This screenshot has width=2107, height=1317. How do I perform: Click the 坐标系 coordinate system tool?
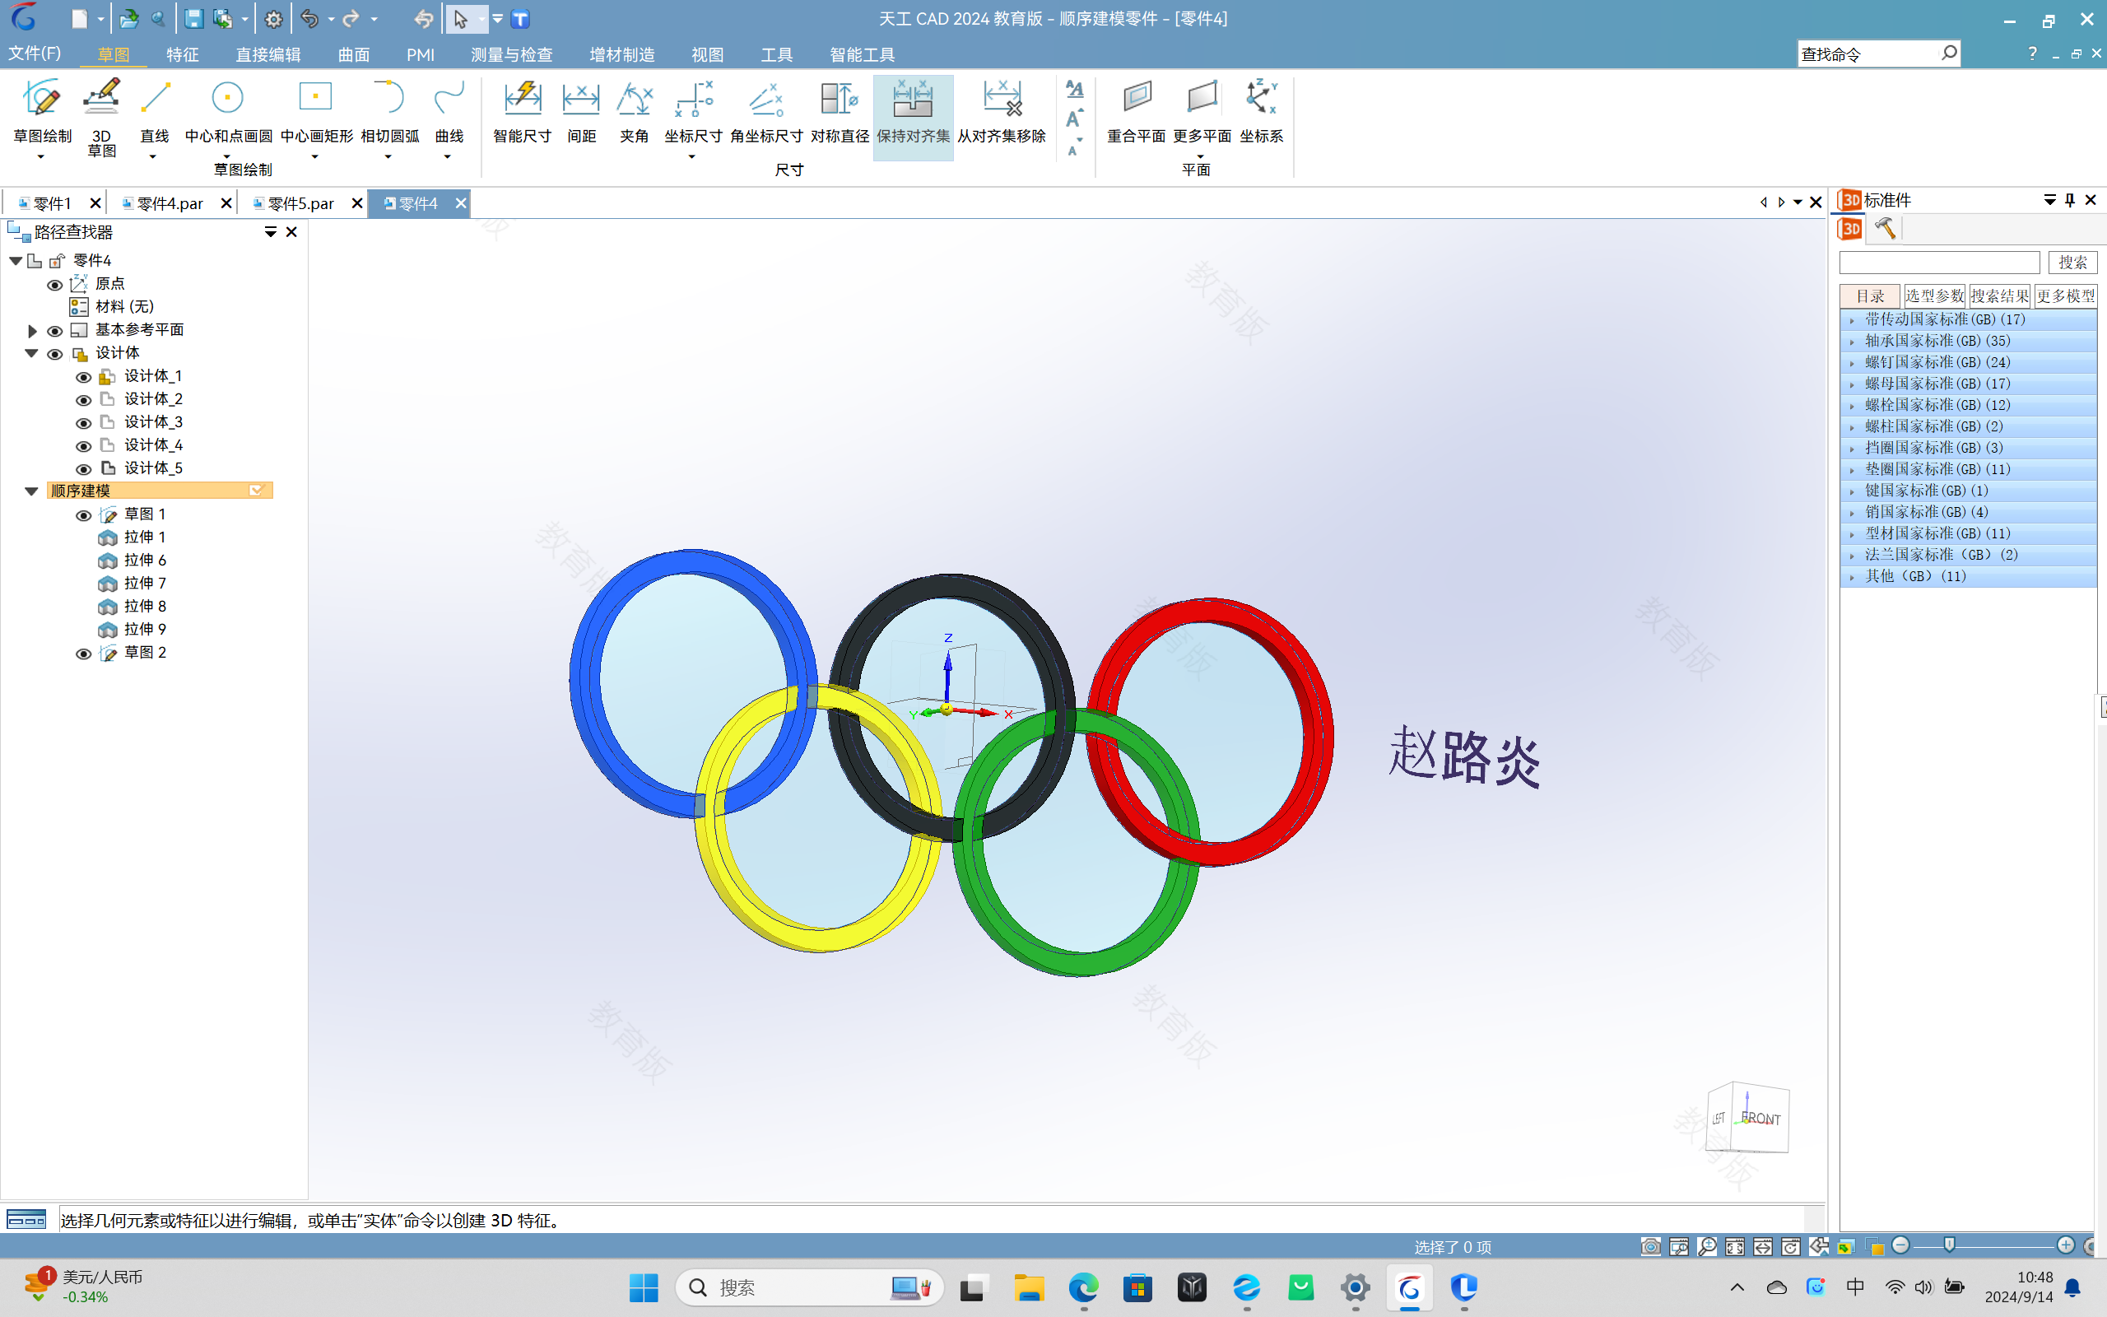click(1261, 111)
